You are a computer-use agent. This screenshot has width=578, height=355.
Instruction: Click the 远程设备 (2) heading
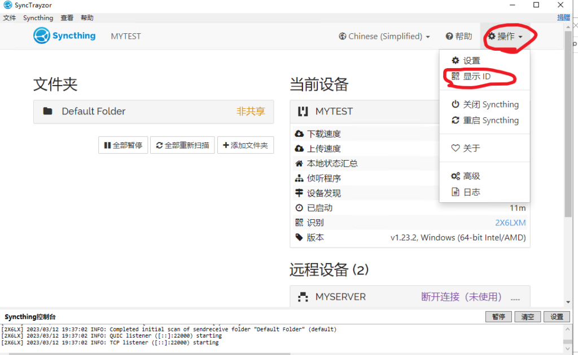(329, 270)
